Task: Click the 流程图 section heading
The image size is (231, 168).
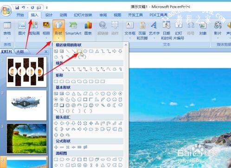Action: click(x=61, y=153)
